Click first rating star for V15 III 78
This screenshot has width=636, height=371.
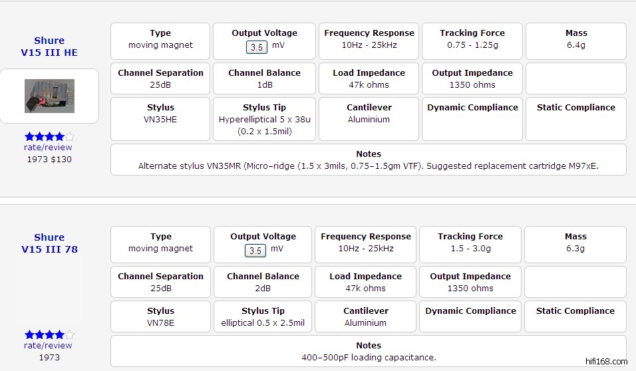[29, 334]
